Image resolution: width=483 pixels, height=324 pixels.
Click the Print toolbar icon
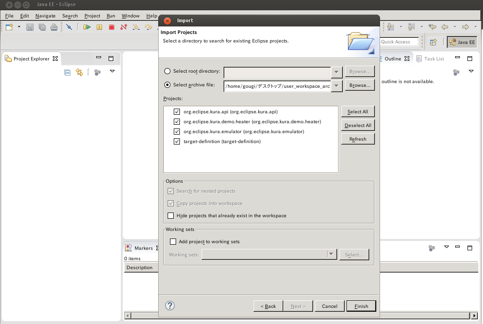pos(54,27)
